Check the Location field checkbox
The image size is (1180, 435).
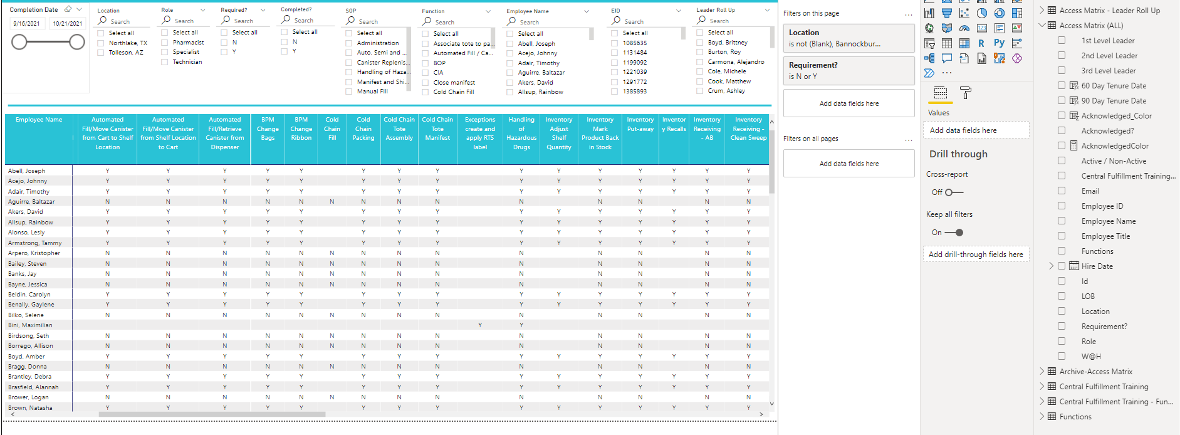1062,311
